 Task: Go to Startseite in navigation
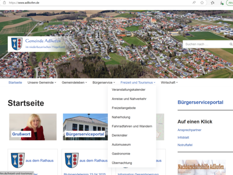point(15,83)
